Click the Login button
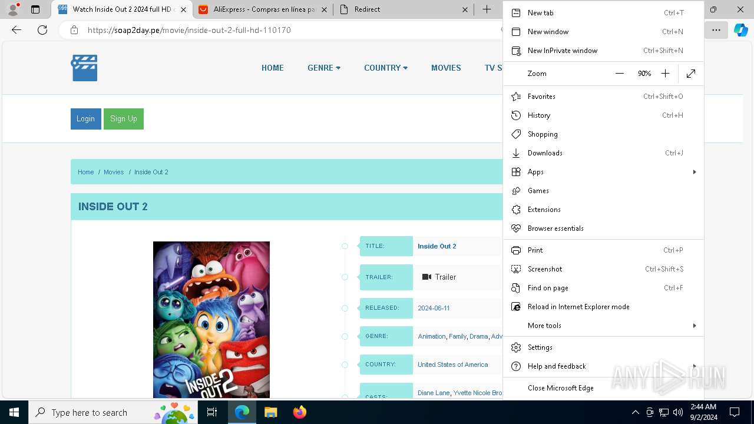 pos(85,119)
